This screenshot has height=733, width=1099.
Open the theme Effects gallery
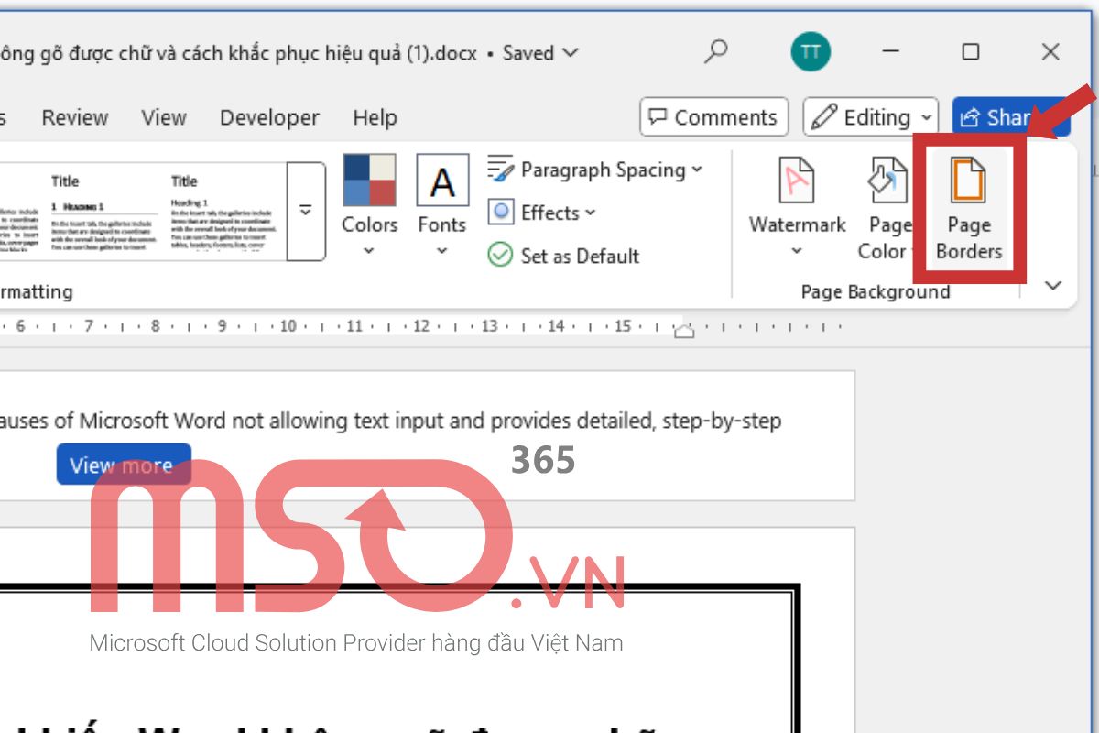[x=540, y=213]
